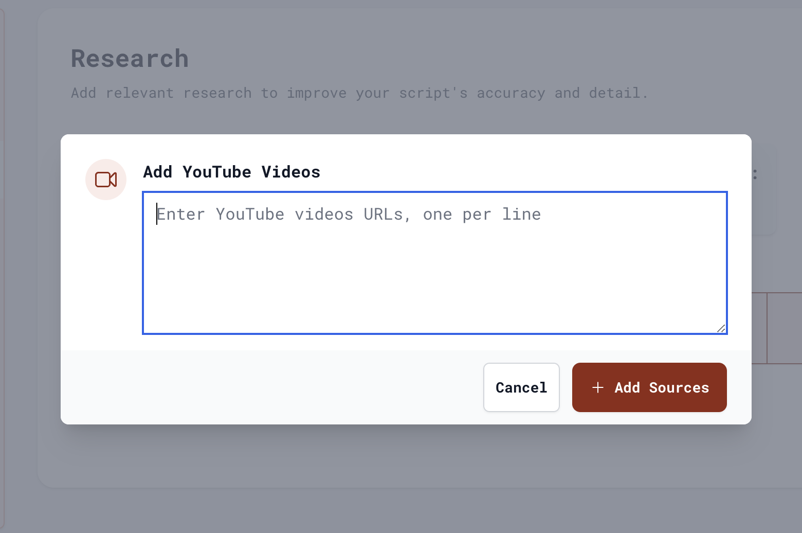The image size is (802, 533).
Task: Select the research description text in the background
Action: click(359, 93)
